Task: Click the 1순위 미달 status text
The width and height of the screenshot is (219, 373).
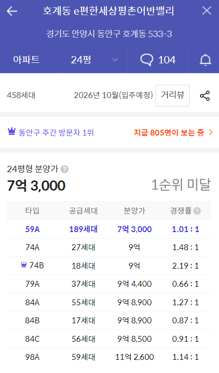Action: (x=181, y=185)
